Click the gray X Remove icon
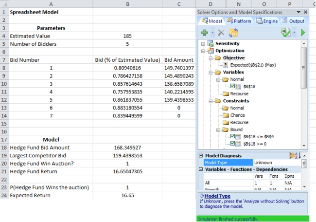Screen dimensions: 316x222 tap(221, 33)
